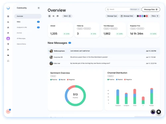
Task: Click the tag pill under Sentiment Overview
Action: (x=53, y=76)
